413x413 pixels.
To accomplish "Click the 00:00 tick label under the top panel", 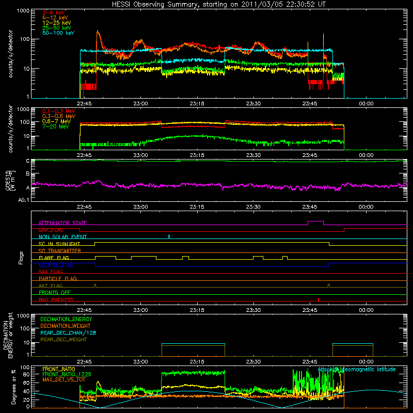I will tap(366, 104).
